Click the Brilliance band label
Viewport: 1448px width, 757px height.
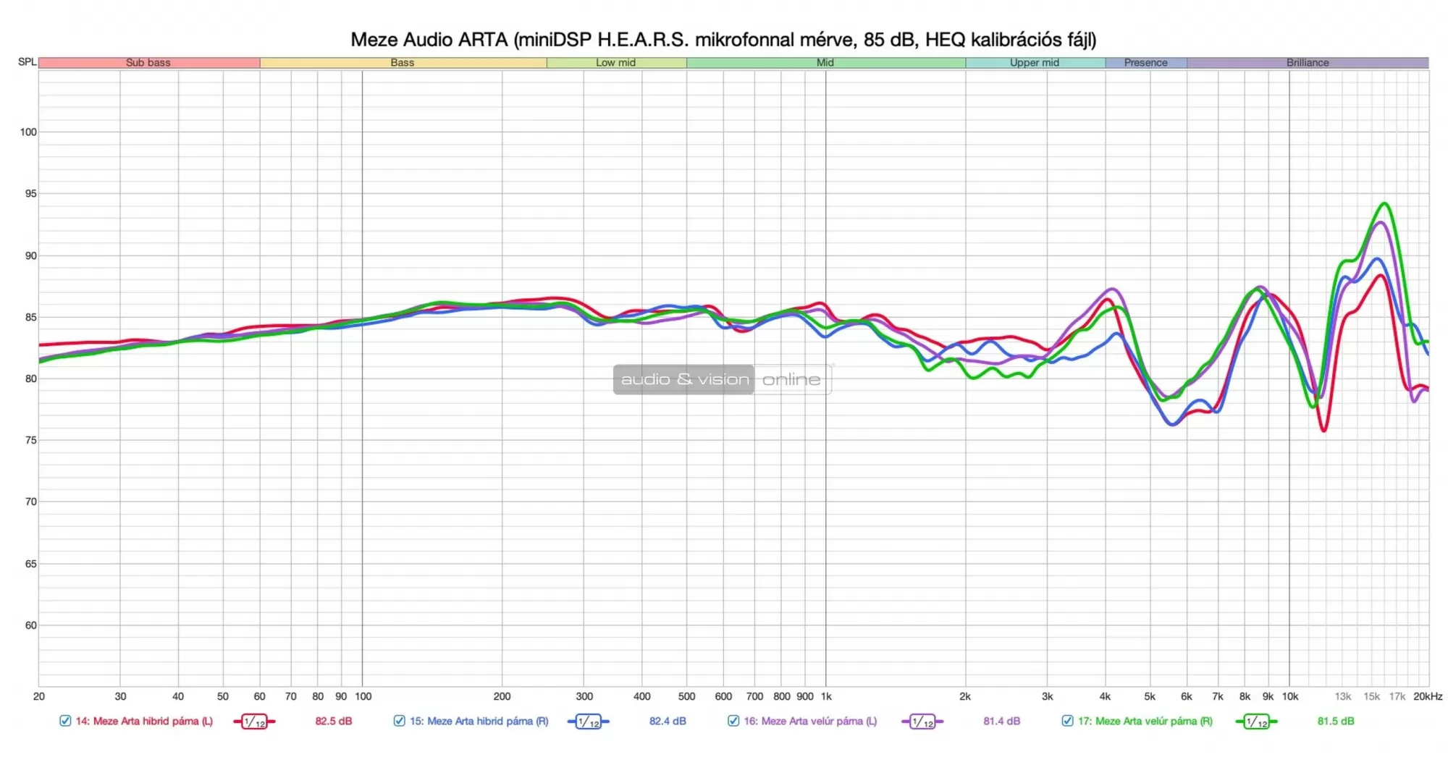coord(1308,63)
